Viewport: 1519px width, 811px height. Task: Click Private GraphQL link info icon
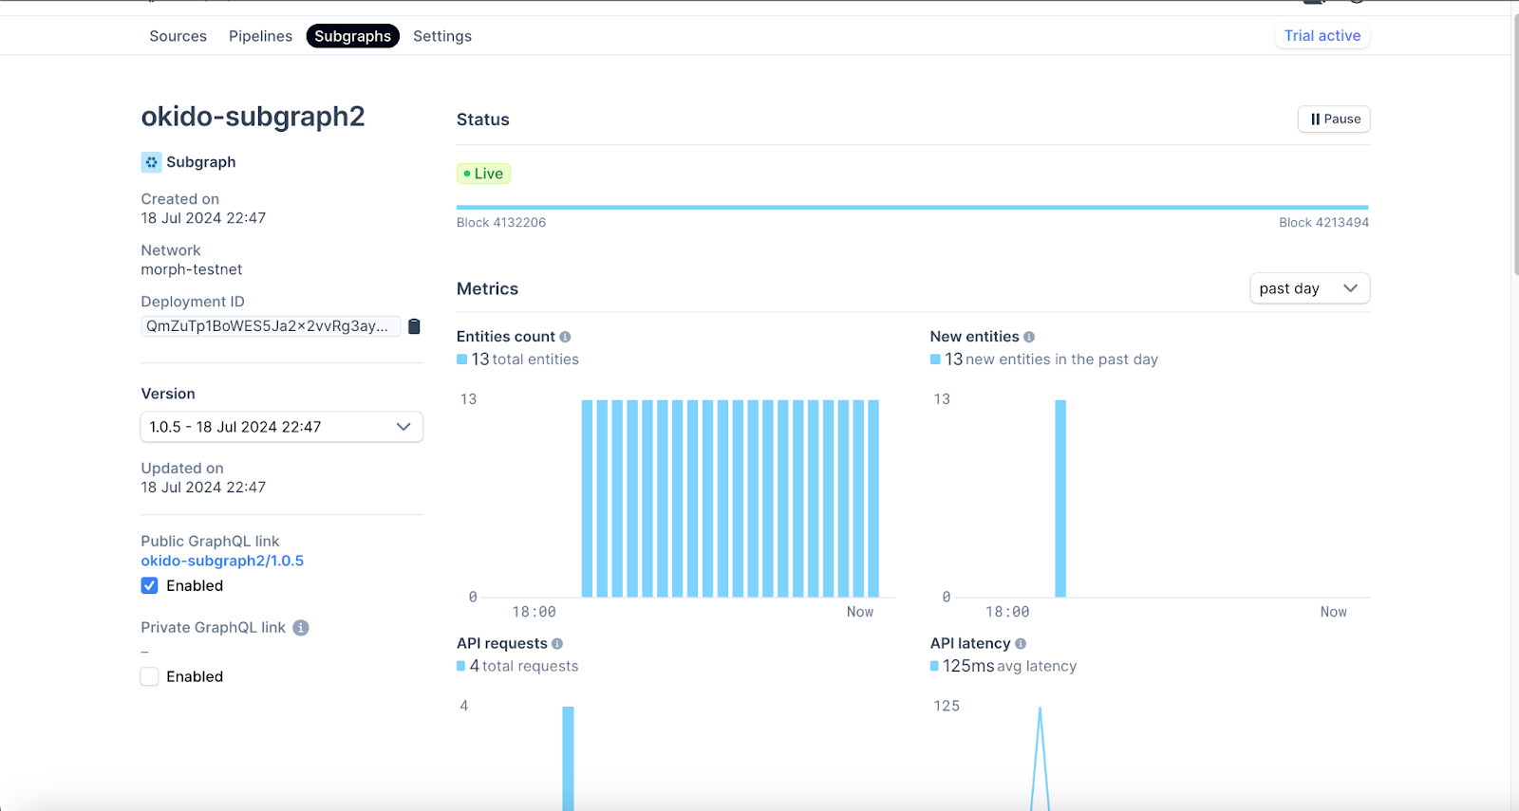(301, 628)
